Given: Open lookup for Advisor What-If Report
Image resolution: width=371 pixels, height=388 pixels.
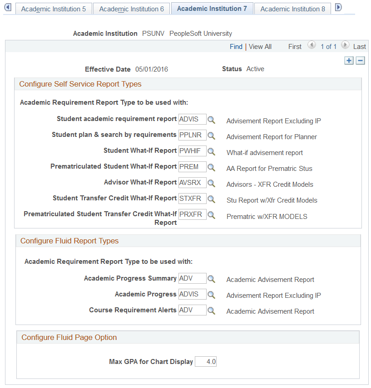Looking at the screenshot, I should tap(211, 182).
